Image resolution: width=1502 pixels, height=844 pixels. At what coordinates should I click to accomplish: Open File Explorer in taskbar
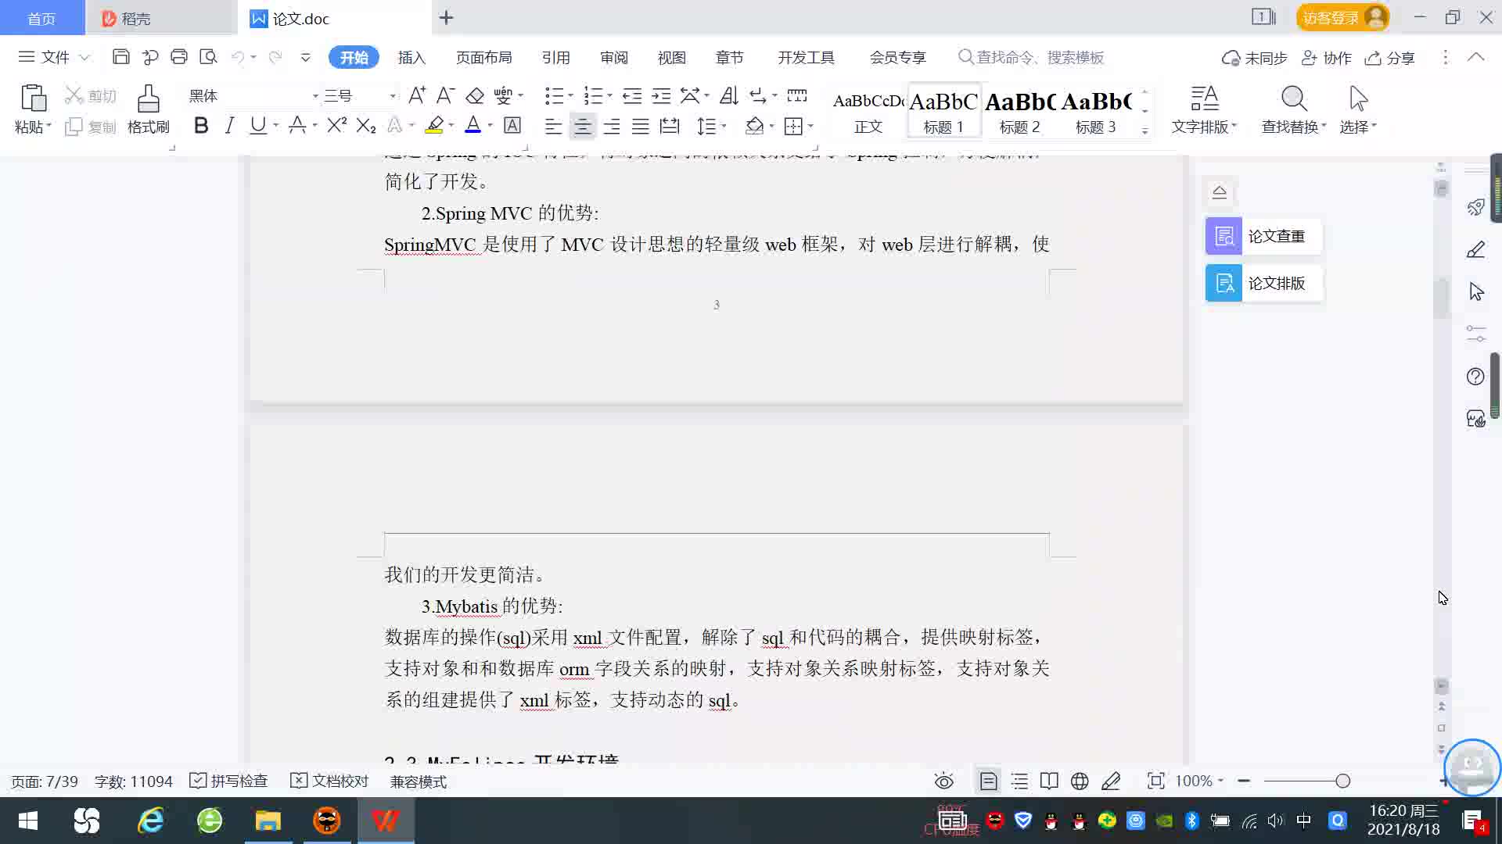(268, 821)
